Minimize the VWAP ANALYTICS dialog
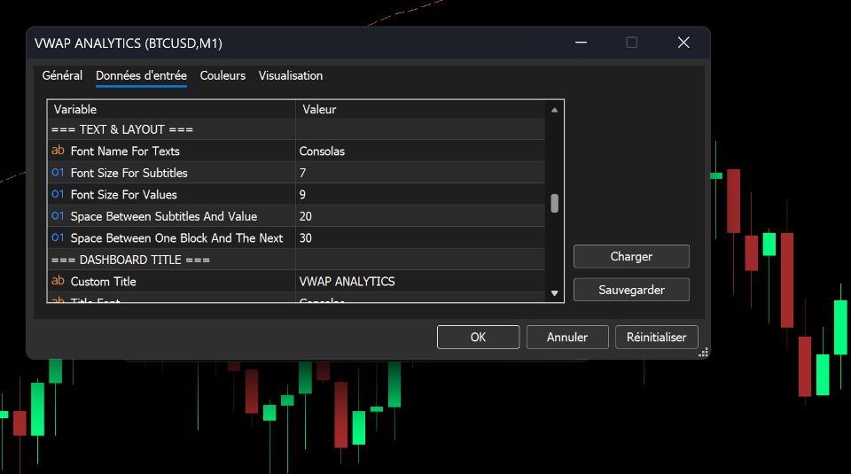 point(581,43)
